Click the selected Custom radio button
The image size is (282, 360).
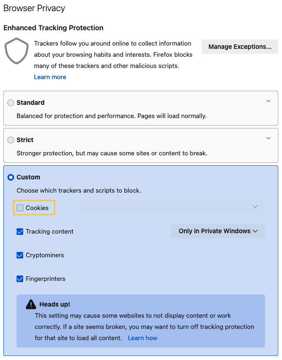pos(11,177)
